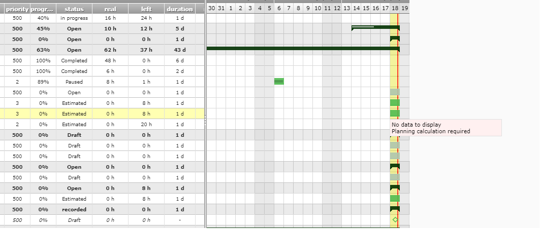540x229 pixels.
Task: Click the left work column header
Action: point(146,9)
